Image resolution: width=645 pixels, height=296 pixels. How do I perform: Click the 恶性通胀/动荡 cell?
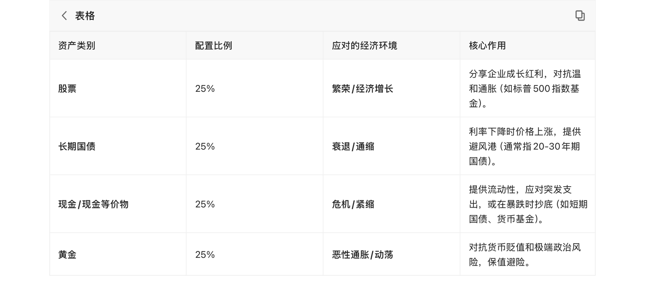coord(362,255)
